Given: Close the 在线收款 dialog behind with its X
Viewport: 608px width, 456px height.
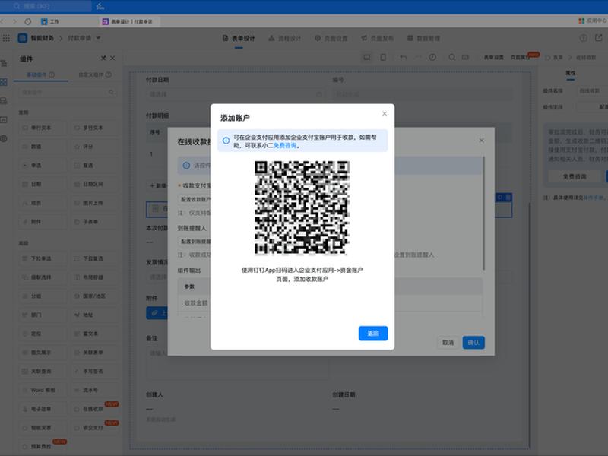Looking at the screenshot, I should point(481,141).
